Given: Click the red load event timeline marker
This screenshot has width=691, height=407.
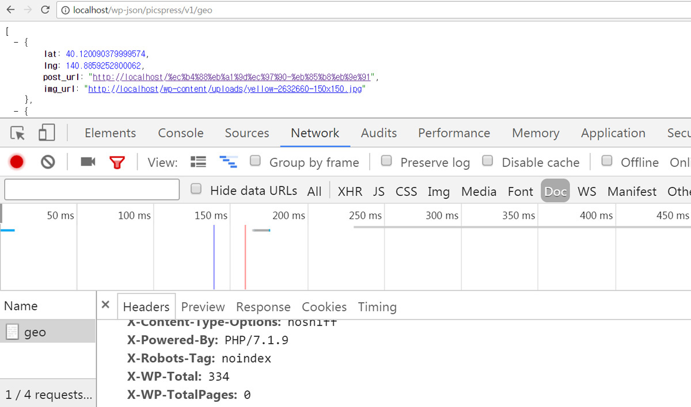Looking at the screenshot, I should (245, 257).
